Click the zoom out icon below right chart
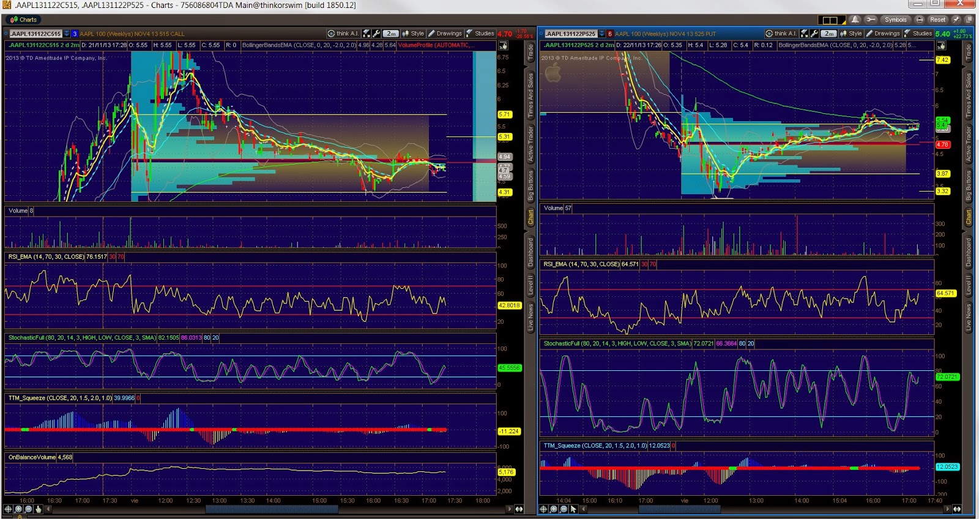The image size is (979, 519). (x=564, y=509)
